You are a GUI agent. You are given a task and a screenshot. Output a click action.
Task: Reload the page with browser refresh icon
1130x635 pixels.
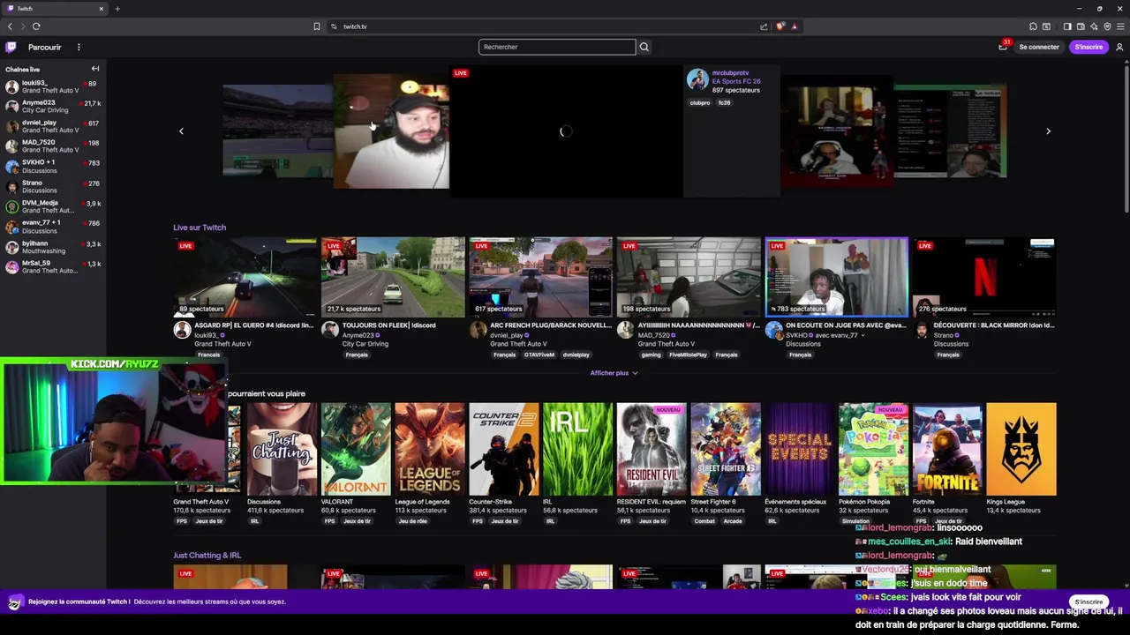[36, 26]
